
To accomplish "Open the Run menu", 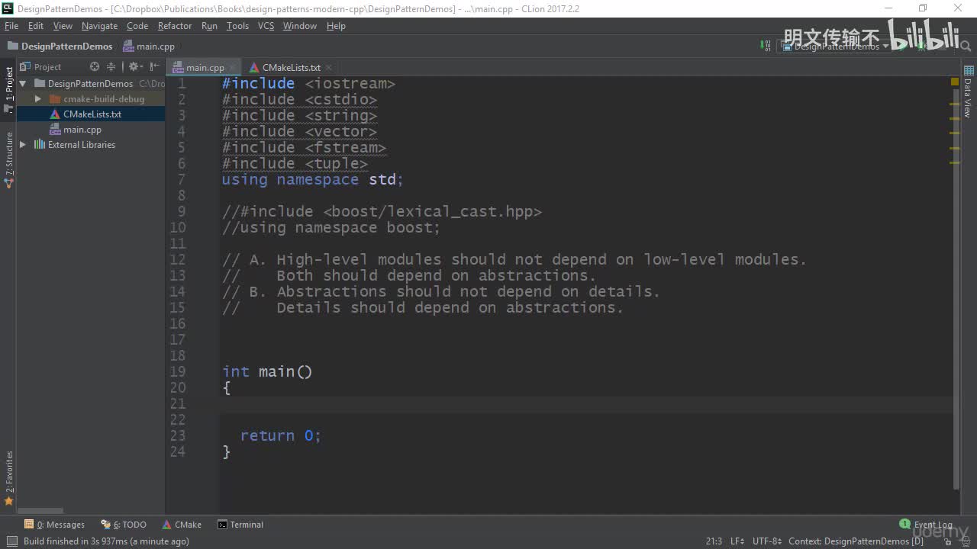I will coord(209,26).
